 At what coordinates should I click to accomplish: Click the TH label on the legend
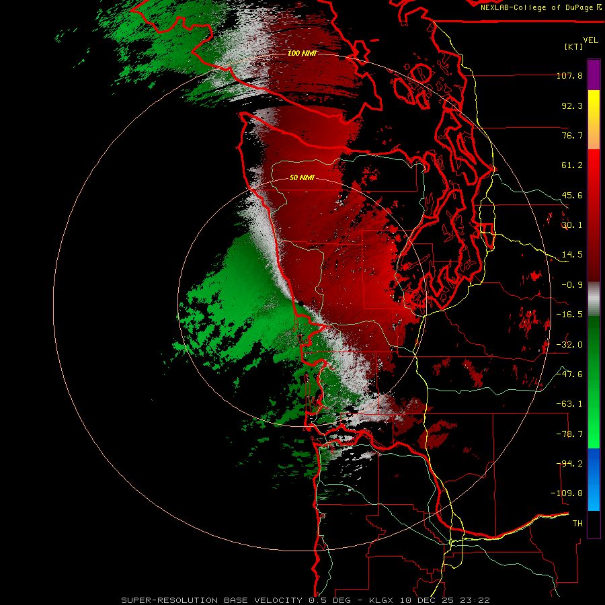coord(577,524)
